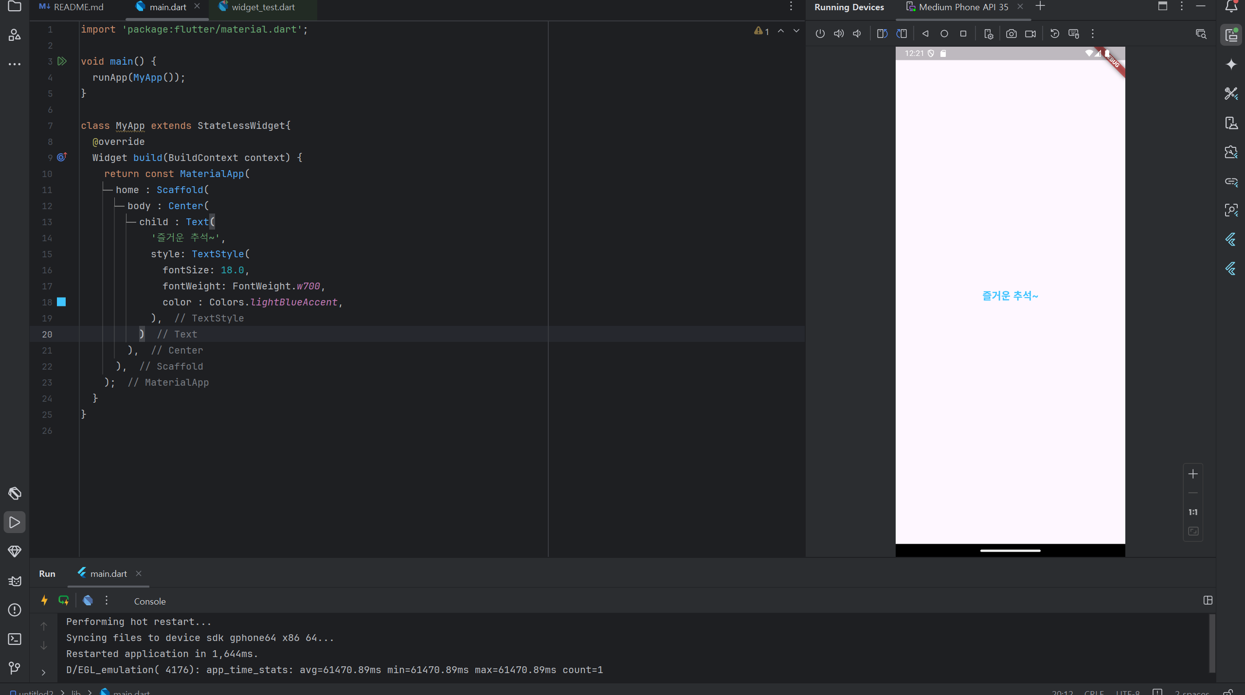Start screen recording with the video icon
This screenshot has height=695, width=1245.
tap(1030, 34)
